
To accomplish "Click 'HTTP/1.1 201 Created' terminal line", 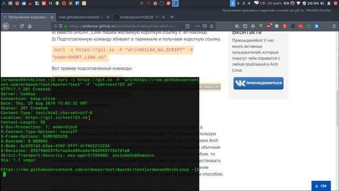I will point(25,89).
